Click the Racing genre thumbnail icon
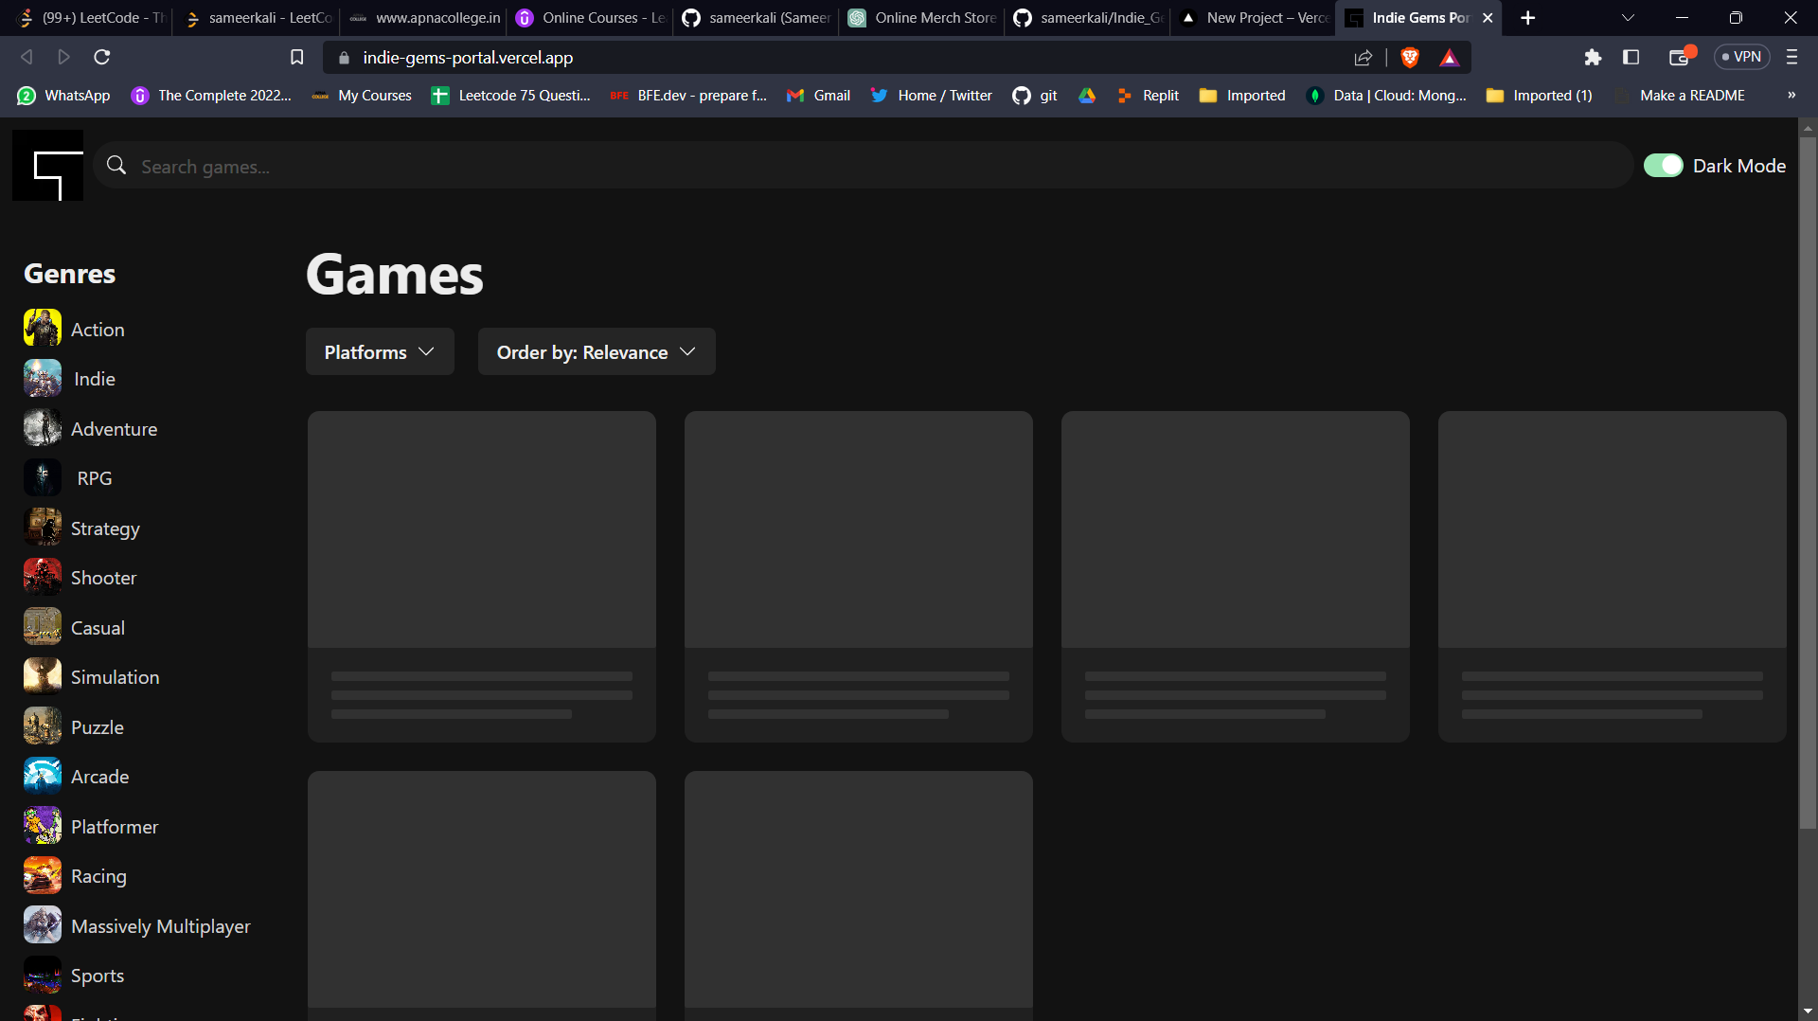 coord(43,876)
